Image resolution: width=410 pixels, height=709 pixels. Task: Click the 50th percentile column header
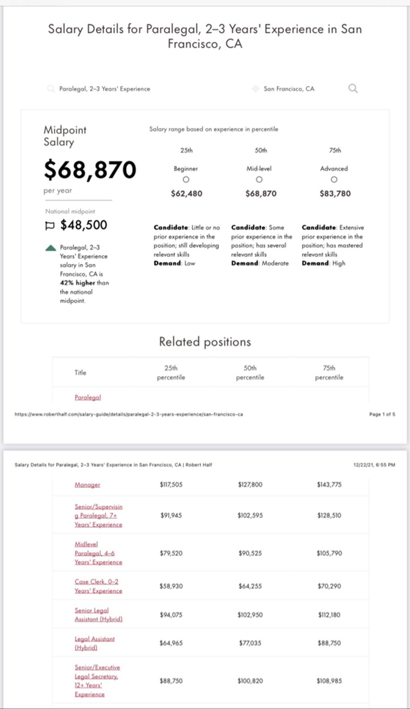(250, 373)
